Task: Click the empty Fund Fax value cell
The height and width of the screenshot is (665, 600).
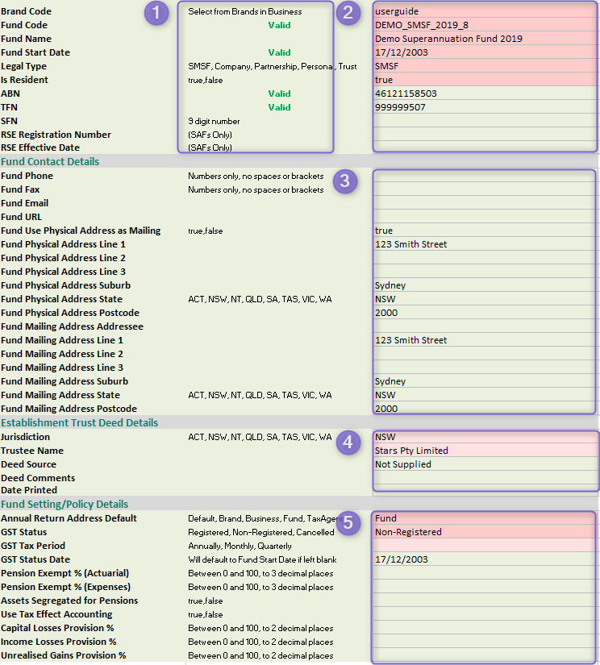Action: (485, 189)
